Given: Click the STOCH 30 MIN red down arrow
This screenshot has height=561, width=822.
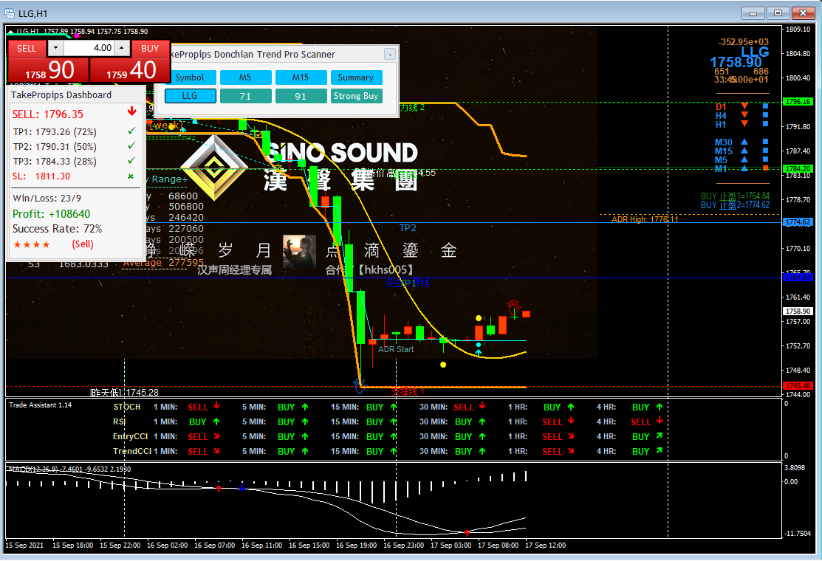Looking at the screenshot, I should tap(482, 406).
